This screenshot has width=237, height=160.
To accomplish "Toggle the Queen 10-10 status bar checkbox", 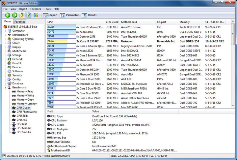I will coord(4,156).
